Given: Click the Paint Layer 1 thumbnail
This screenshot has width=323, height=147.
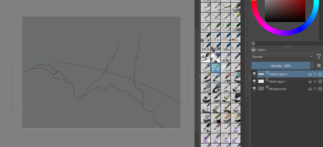Looking at the screenshot, I should coord(261,82).
